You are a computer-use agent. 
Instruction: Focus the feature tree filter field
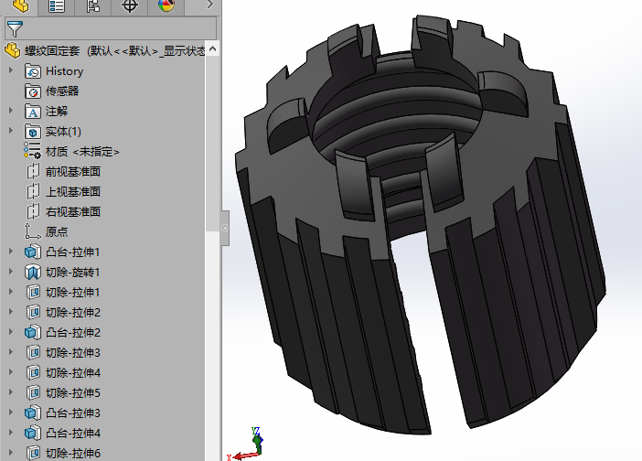pos(111,28)
